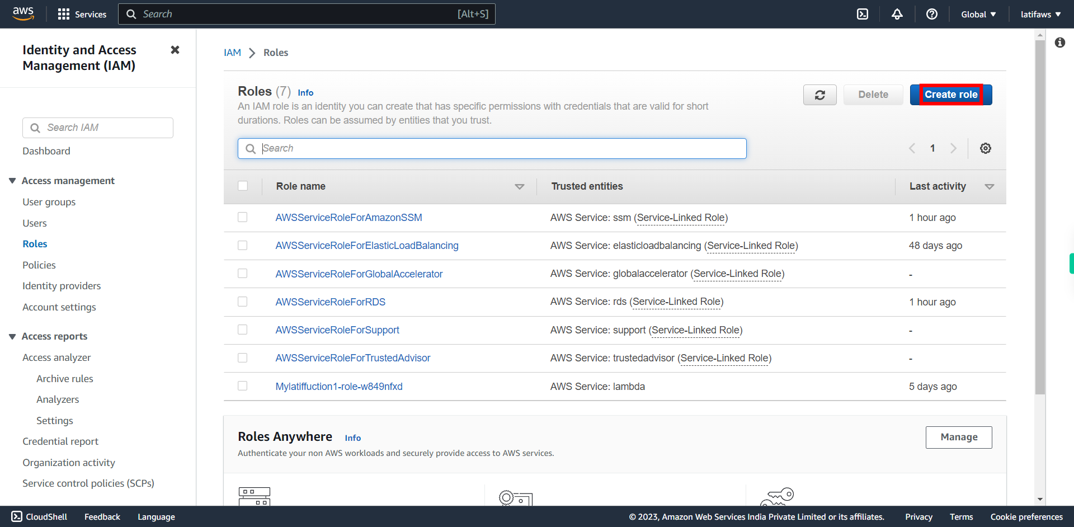Open Cookie preferences in footer
Image resolution: width=1074 pixels, height=527 pixels.
pos(1026,517)
